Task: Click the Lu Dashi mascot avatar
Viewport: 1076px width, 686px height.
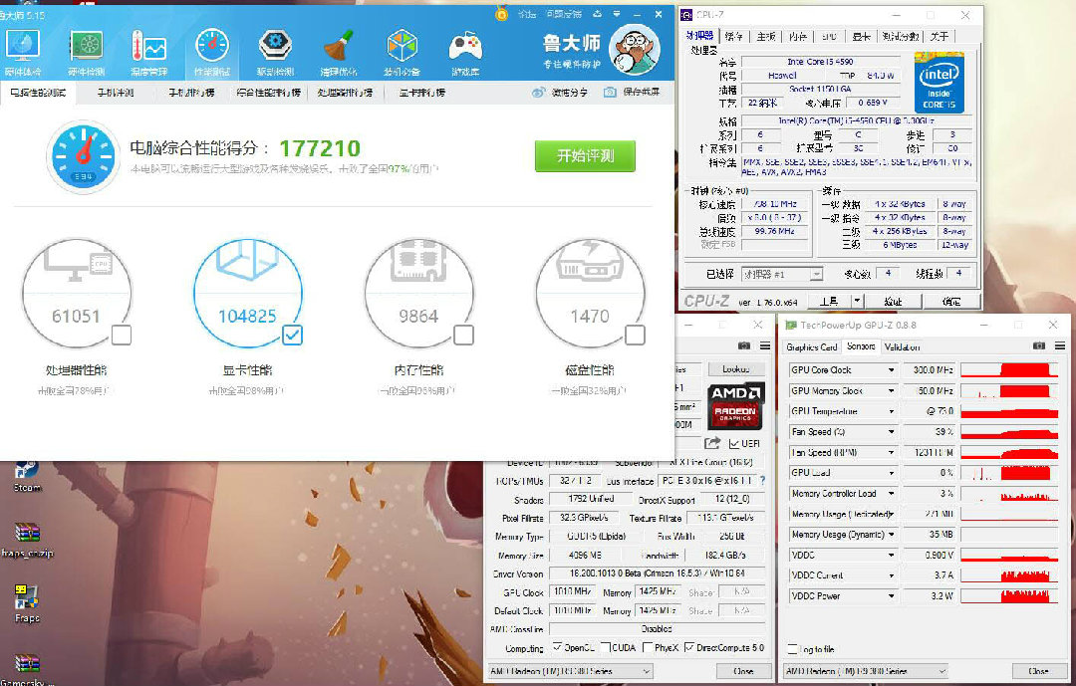Action: (x=634, y=50)
